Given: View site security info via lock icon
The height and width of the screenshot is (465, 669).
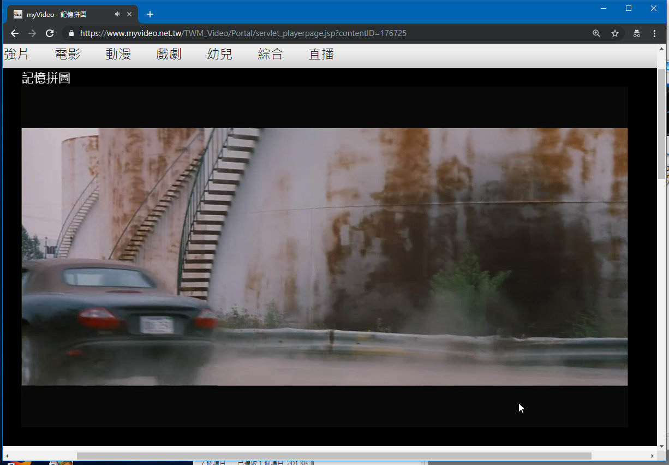Looking at the screenshot, I should pyautogui.click(x=71, y=33).
